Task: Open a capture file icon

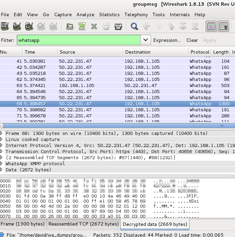Action: tap(70, 26)
